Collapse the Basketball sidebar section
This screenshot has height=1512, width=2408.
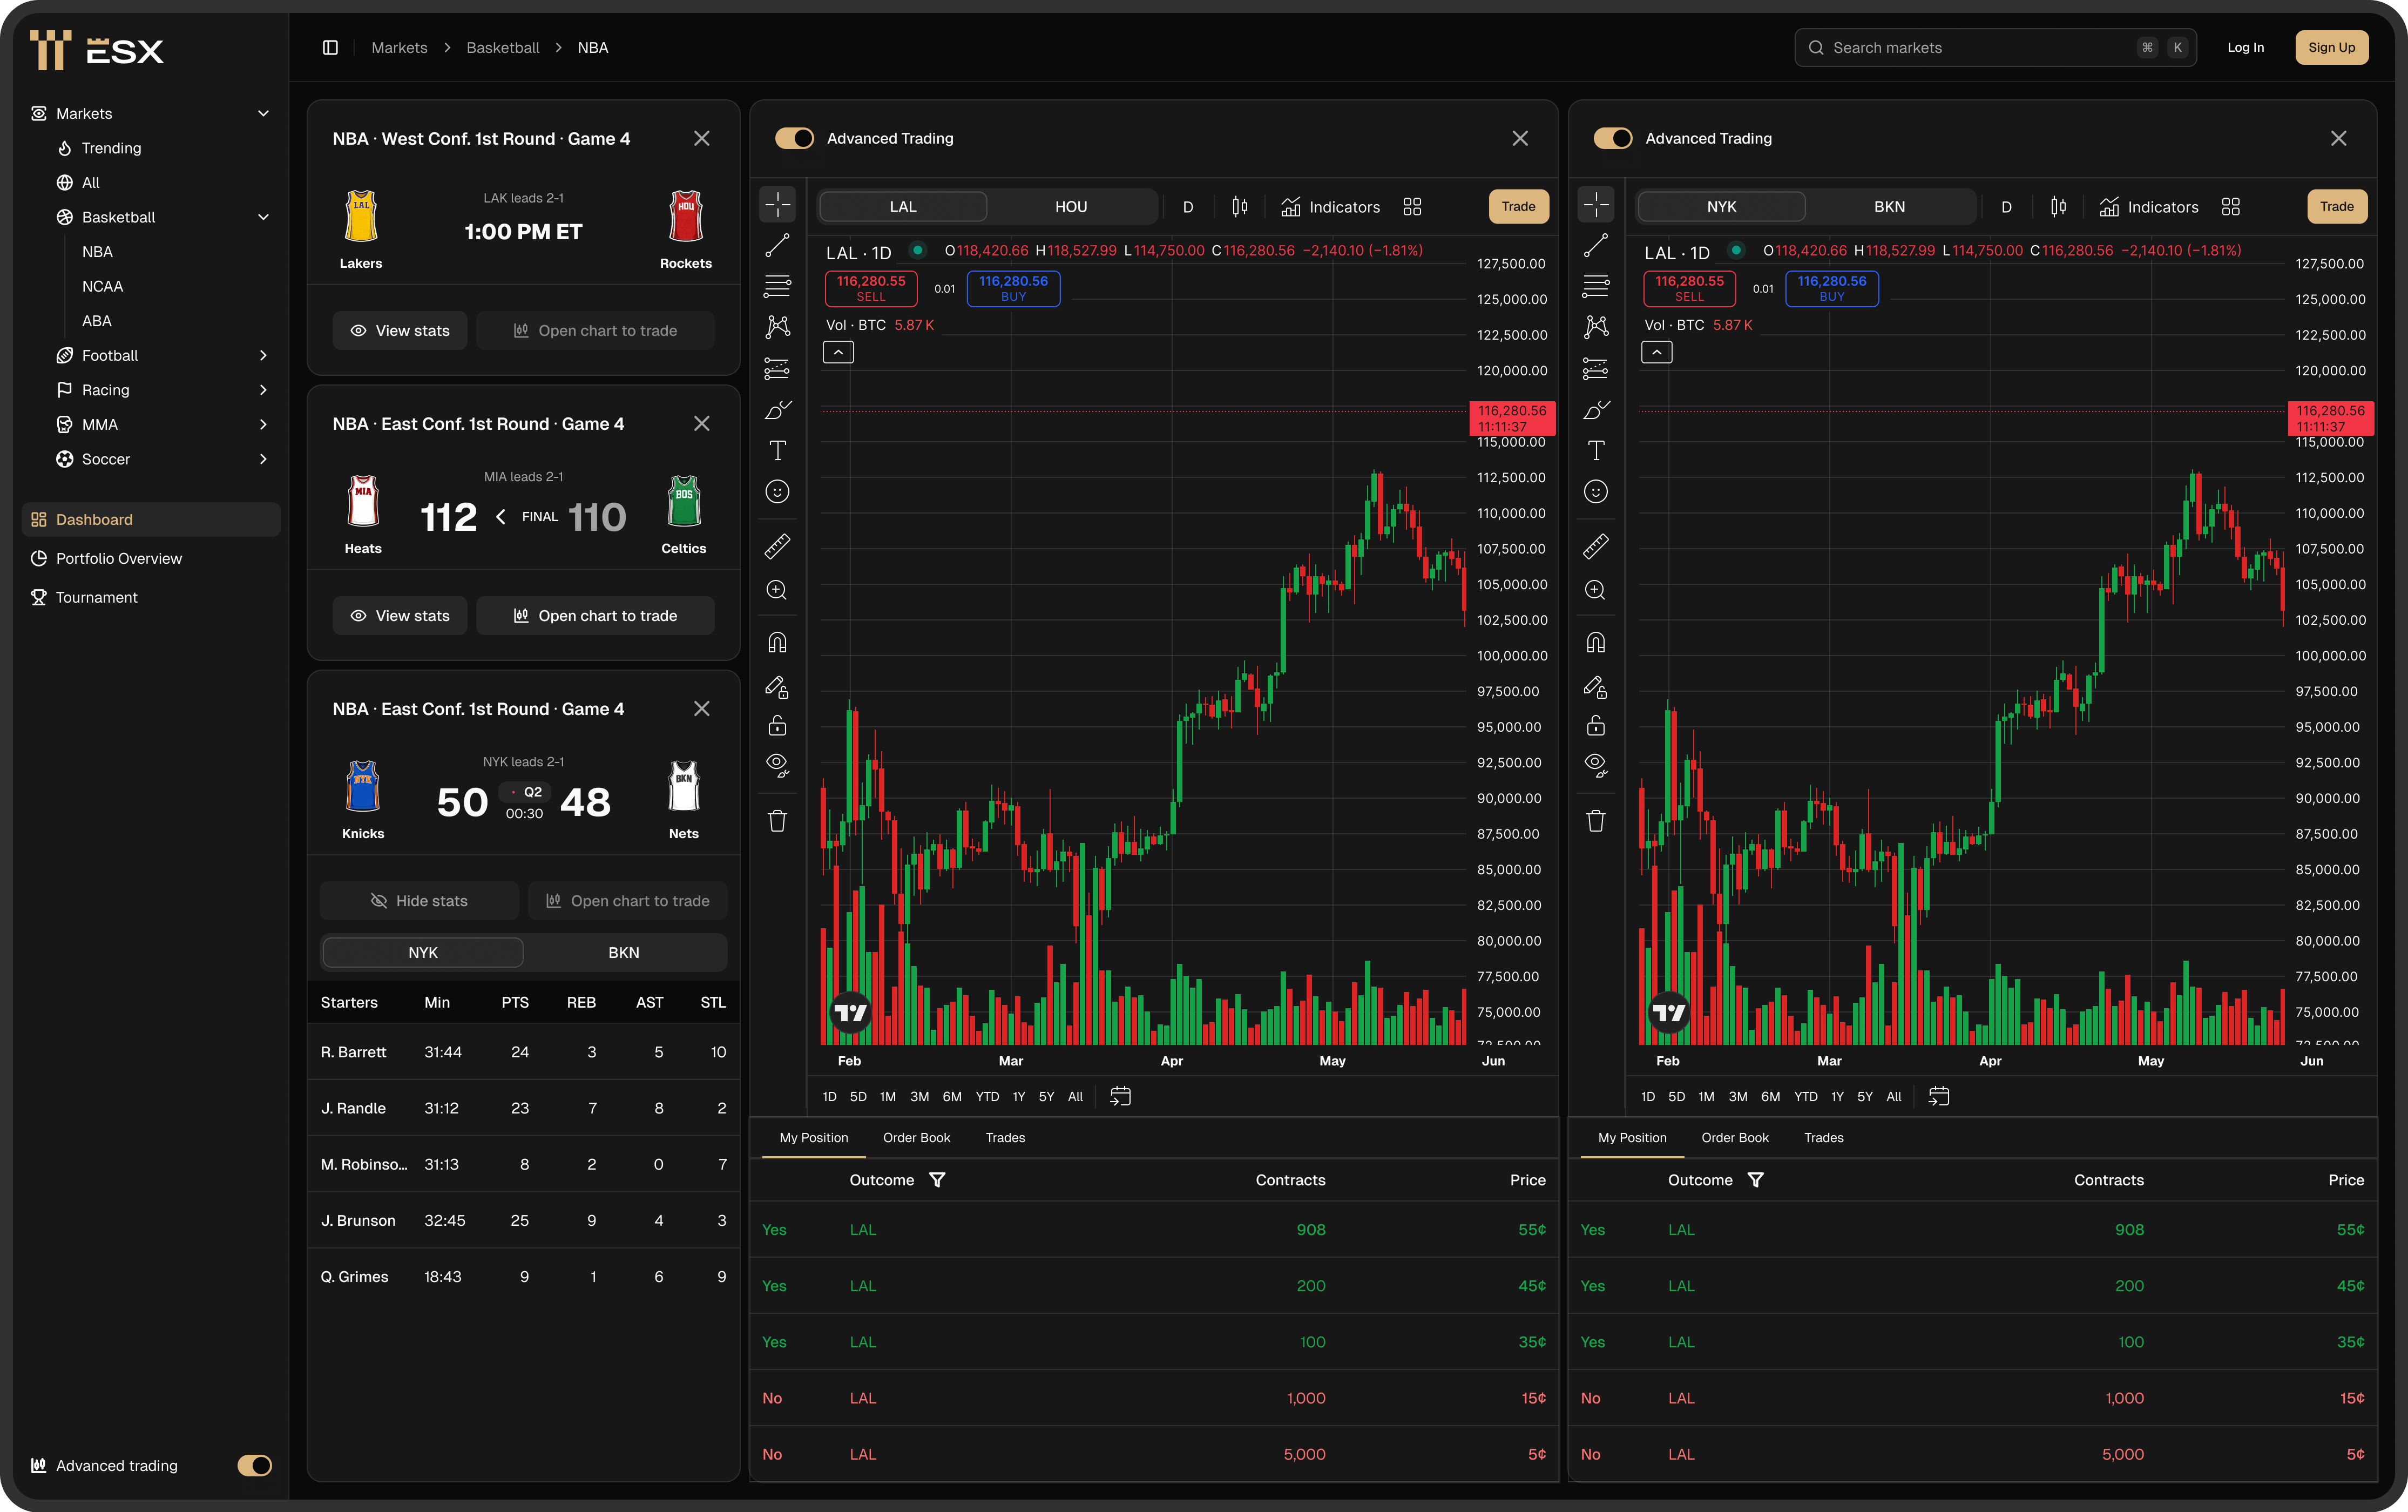tap(263, 217)
